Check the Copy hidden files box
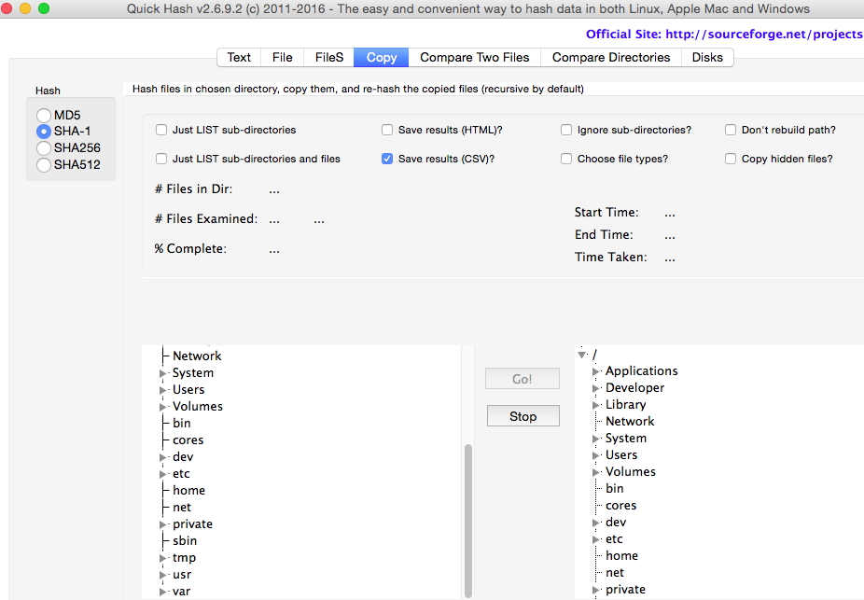864x600 pixels. click(x=731, y=160)
